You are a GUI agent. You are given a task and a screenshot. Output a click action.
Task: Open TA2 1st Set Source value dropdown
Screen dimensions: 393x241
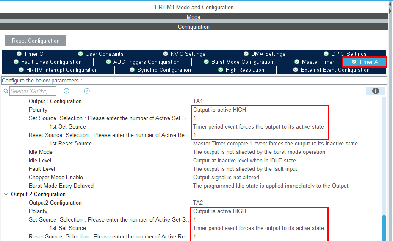[x=258, y=228]
